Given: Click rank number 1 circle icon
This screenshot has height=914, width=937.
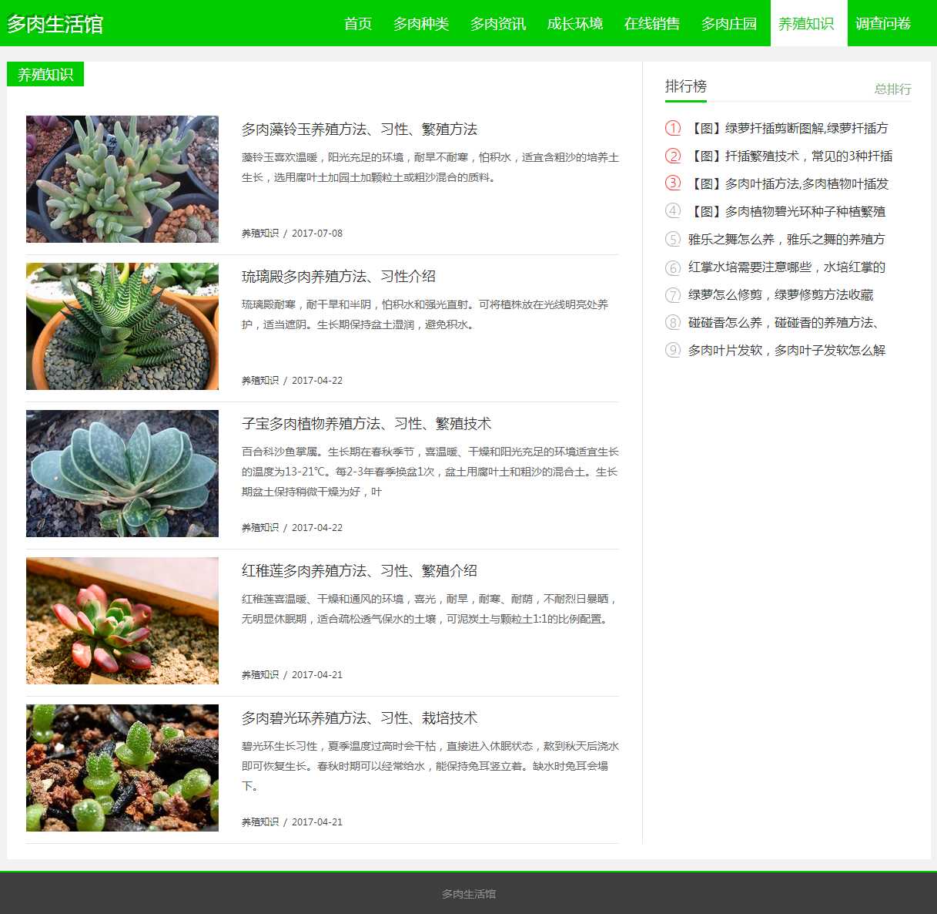Looking at the screenshot, I should [673, 128].
